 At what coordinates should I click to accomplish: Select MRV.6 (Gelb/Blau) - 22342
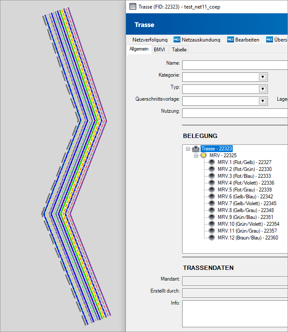[x=245, y=196]
